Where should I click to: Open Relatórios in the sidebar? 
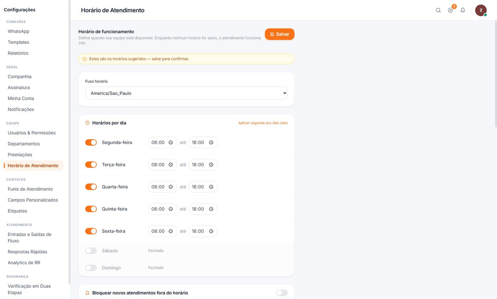point(18,53)
